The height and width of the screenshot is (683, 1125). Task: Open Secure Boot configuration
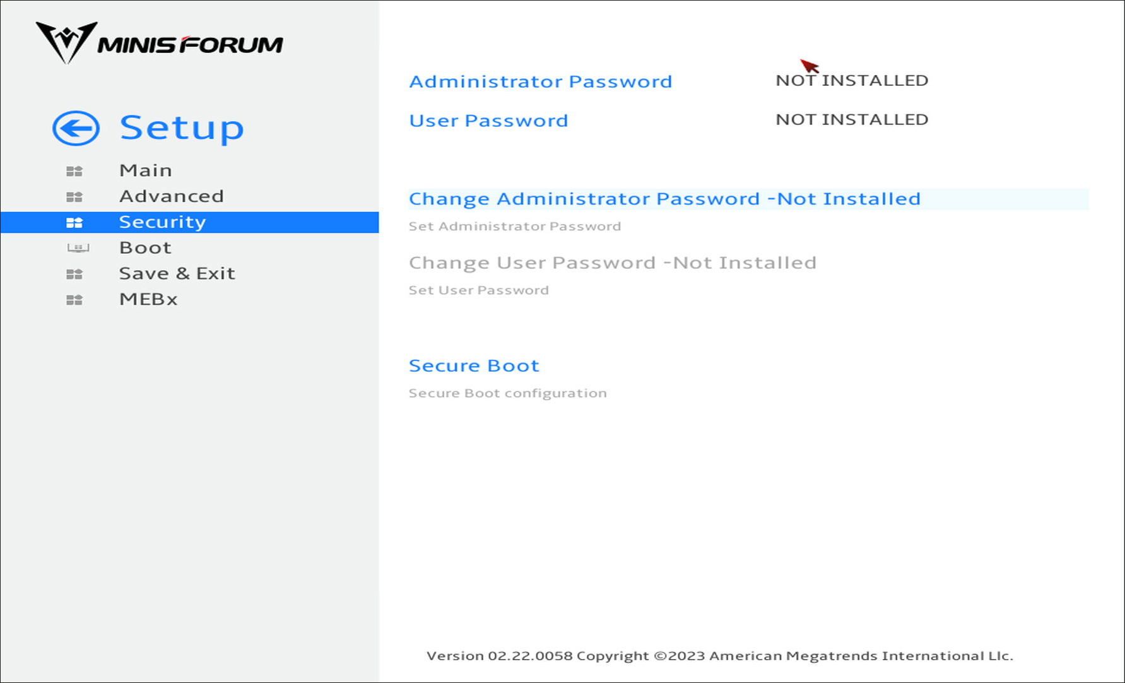pos(474,366)
